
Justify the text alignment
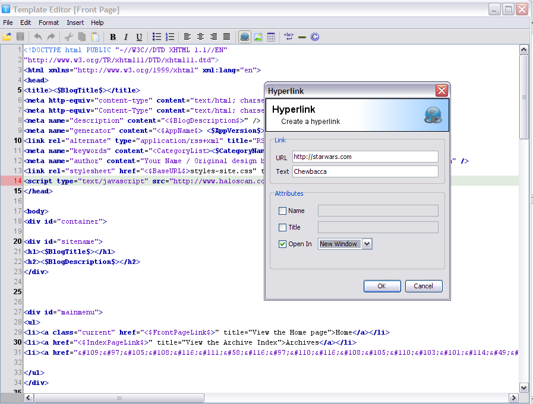(227, 37)
